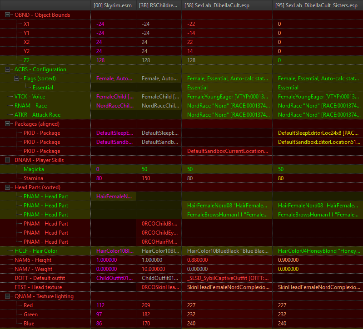This screenshot has height=329, width=363.
Task: Select the Essential flag row label
Action: pyautogui.click(x=43, y=88)
